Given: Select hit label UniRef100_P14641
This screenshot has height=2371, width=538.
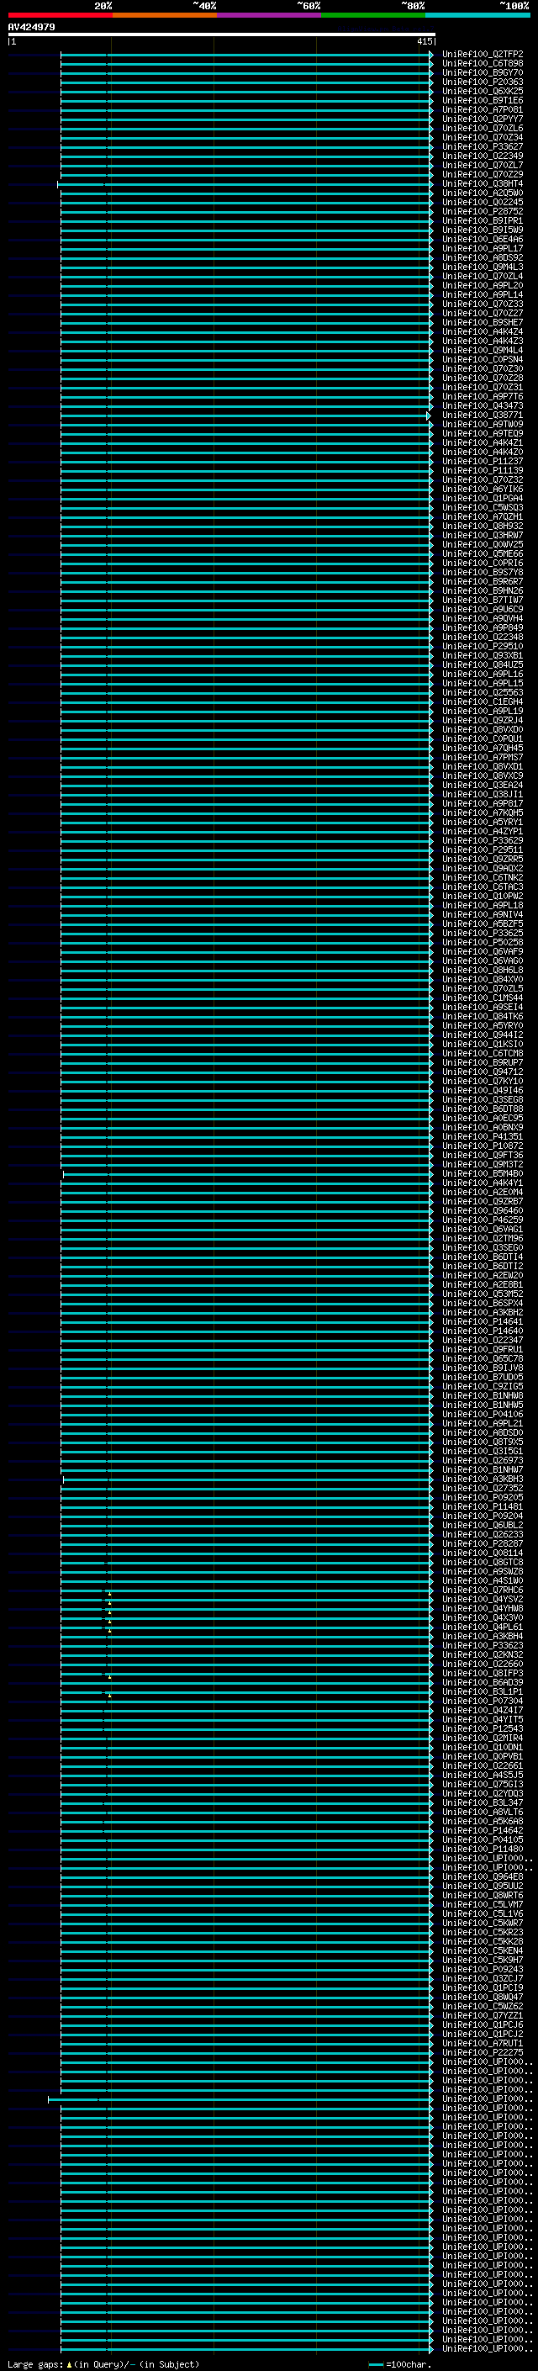Looking at the screenshot, I should coord(483,1321).
